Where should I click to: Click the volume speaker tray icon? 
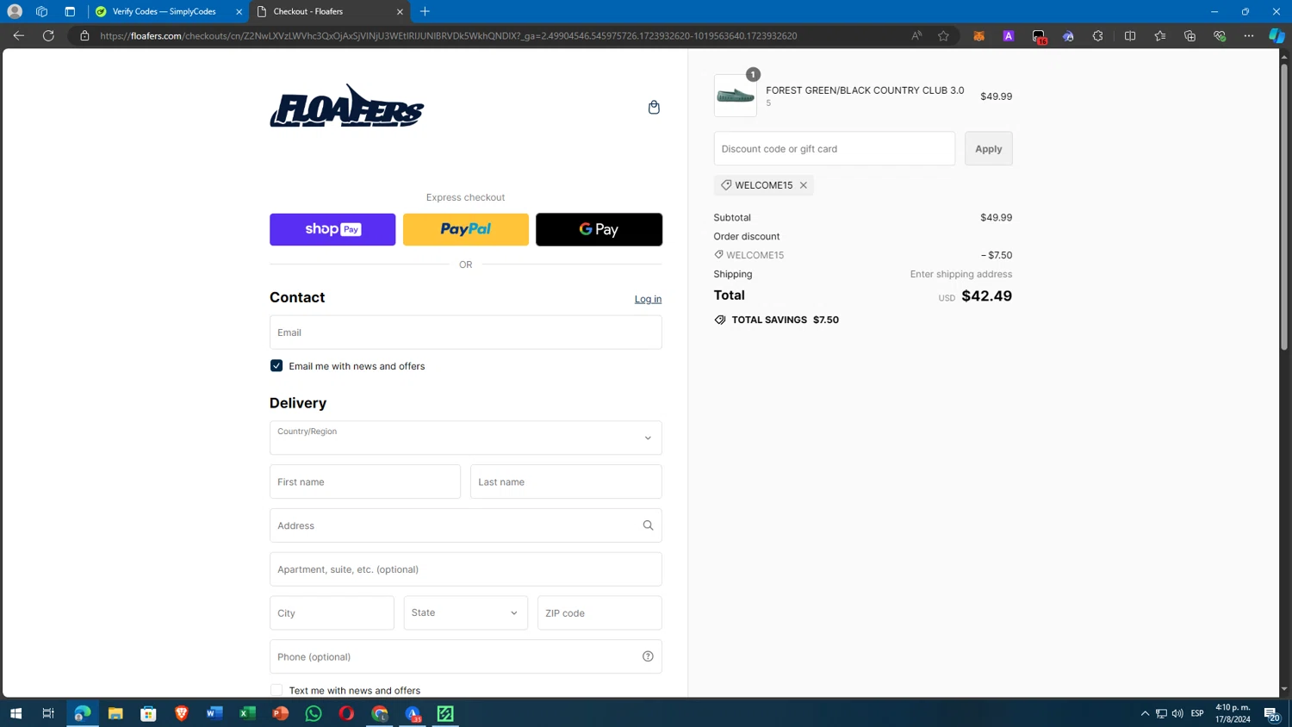coord(1177,713)
